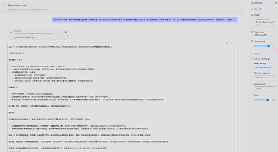The image size is (278, 152).
Task: Open the Model selection dropdown
Action: [x=265, y=22]
